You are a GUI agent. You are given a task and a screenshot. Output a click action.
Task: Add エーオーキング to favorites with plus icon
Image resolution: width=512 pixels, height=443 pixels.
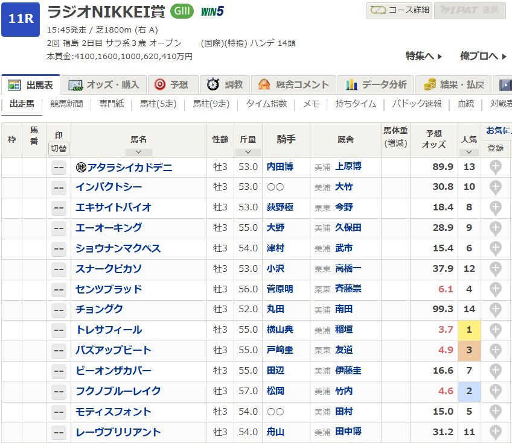(495, 228)
